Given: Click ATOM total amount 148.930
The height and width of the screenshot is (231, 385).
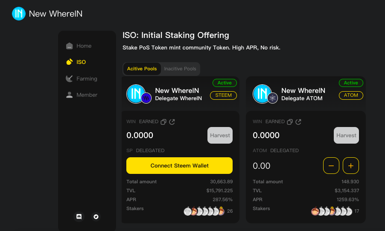Looking at the screenshot, I should click(x=350, y=182).
